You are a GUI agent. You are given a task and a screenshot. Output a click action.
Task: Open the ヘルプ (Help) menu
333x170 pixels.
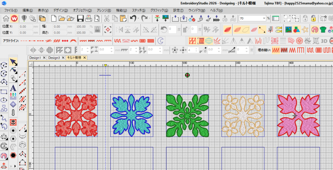(x=216, y=10)
